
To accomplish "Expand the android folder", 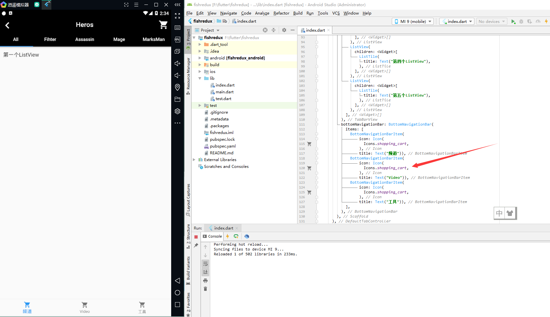I will 200,58.
